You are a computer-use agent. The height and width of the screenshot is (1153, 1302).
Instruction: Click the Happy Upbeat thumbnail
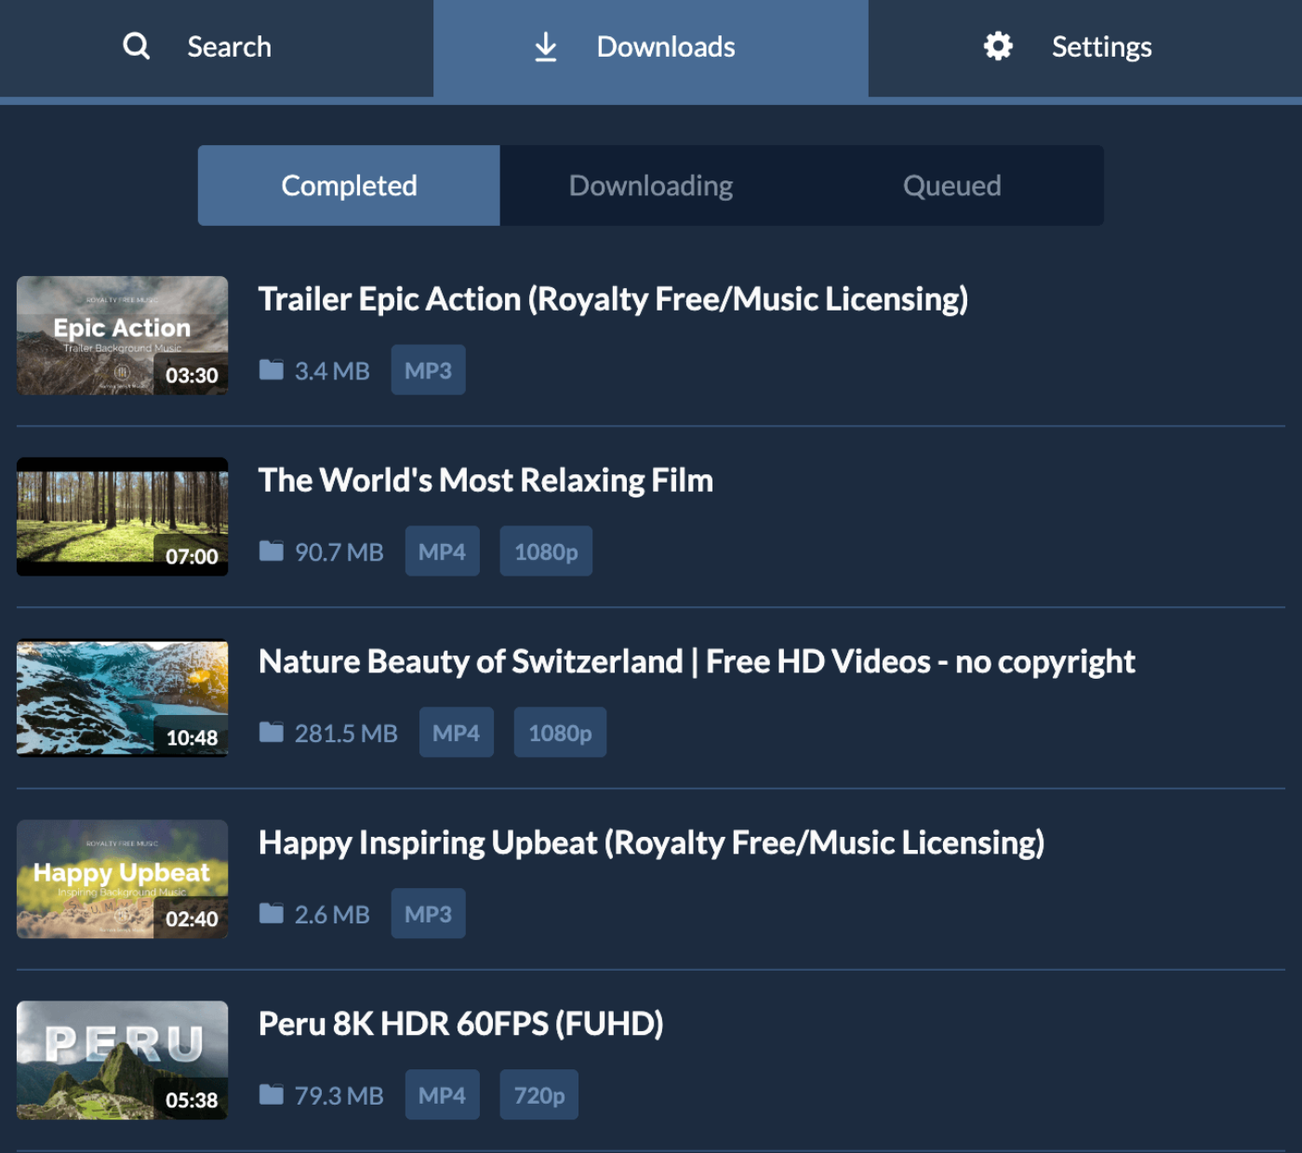tap(122, 879)
